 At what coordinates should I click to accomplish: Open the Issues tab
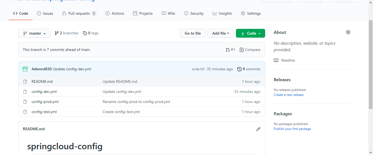point(45,13)
